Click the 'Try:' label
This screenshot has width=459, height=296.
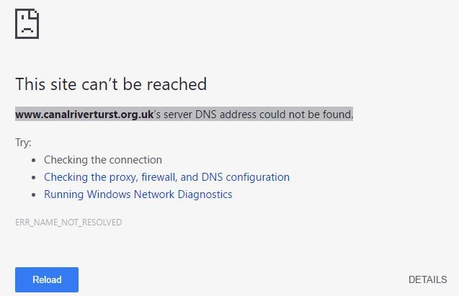23,143
